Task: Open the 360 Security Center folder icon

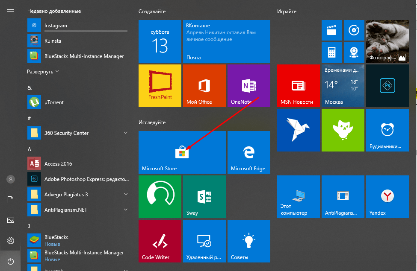Action: click(34, 133)
